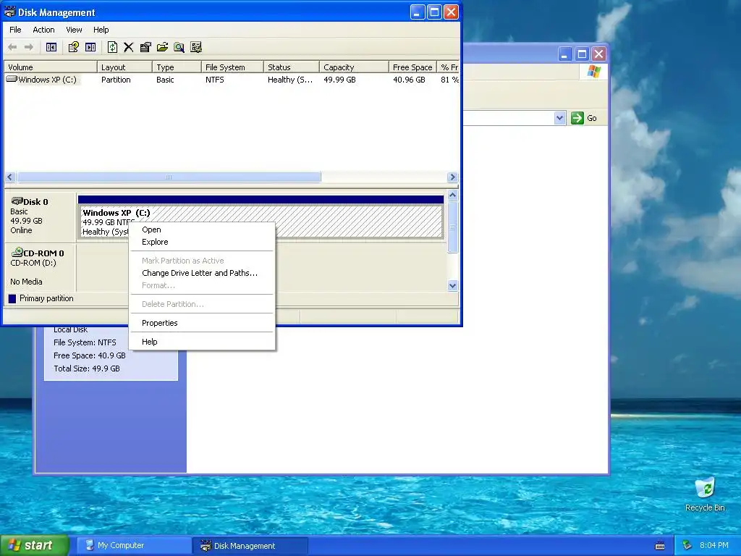Click the Type column header
The image size is (741, 556).
177,67
